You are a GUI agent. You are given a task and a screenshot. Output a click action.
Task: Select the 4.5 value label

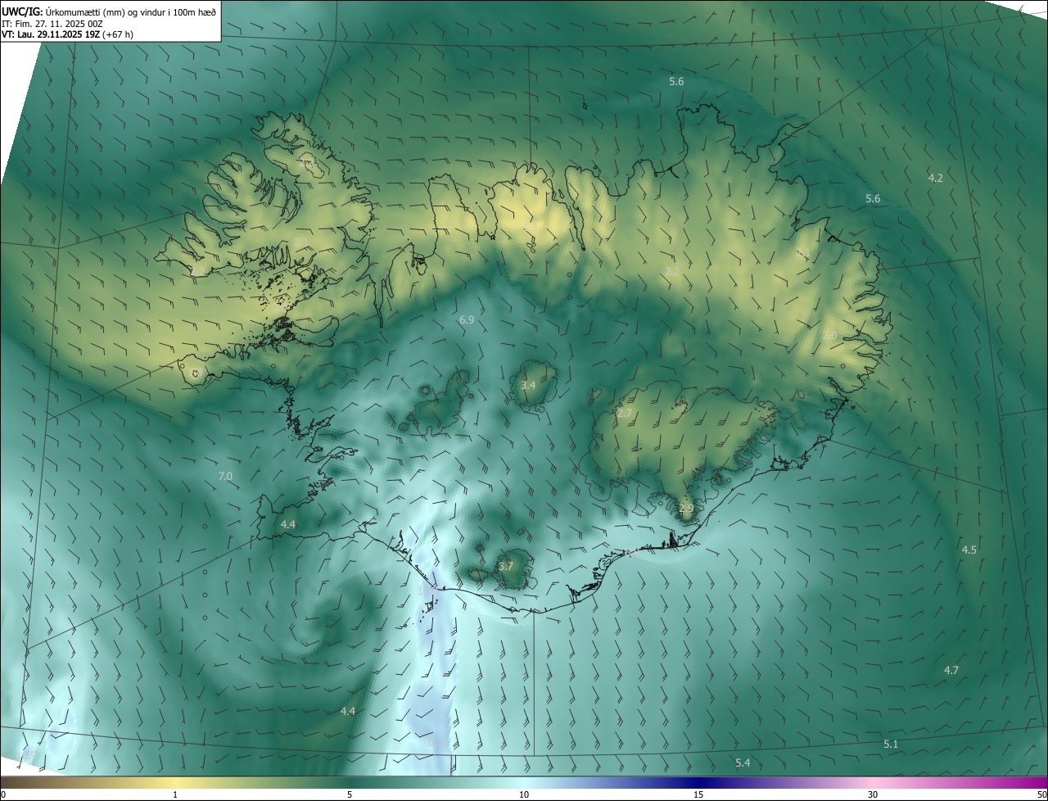(969, 550)
